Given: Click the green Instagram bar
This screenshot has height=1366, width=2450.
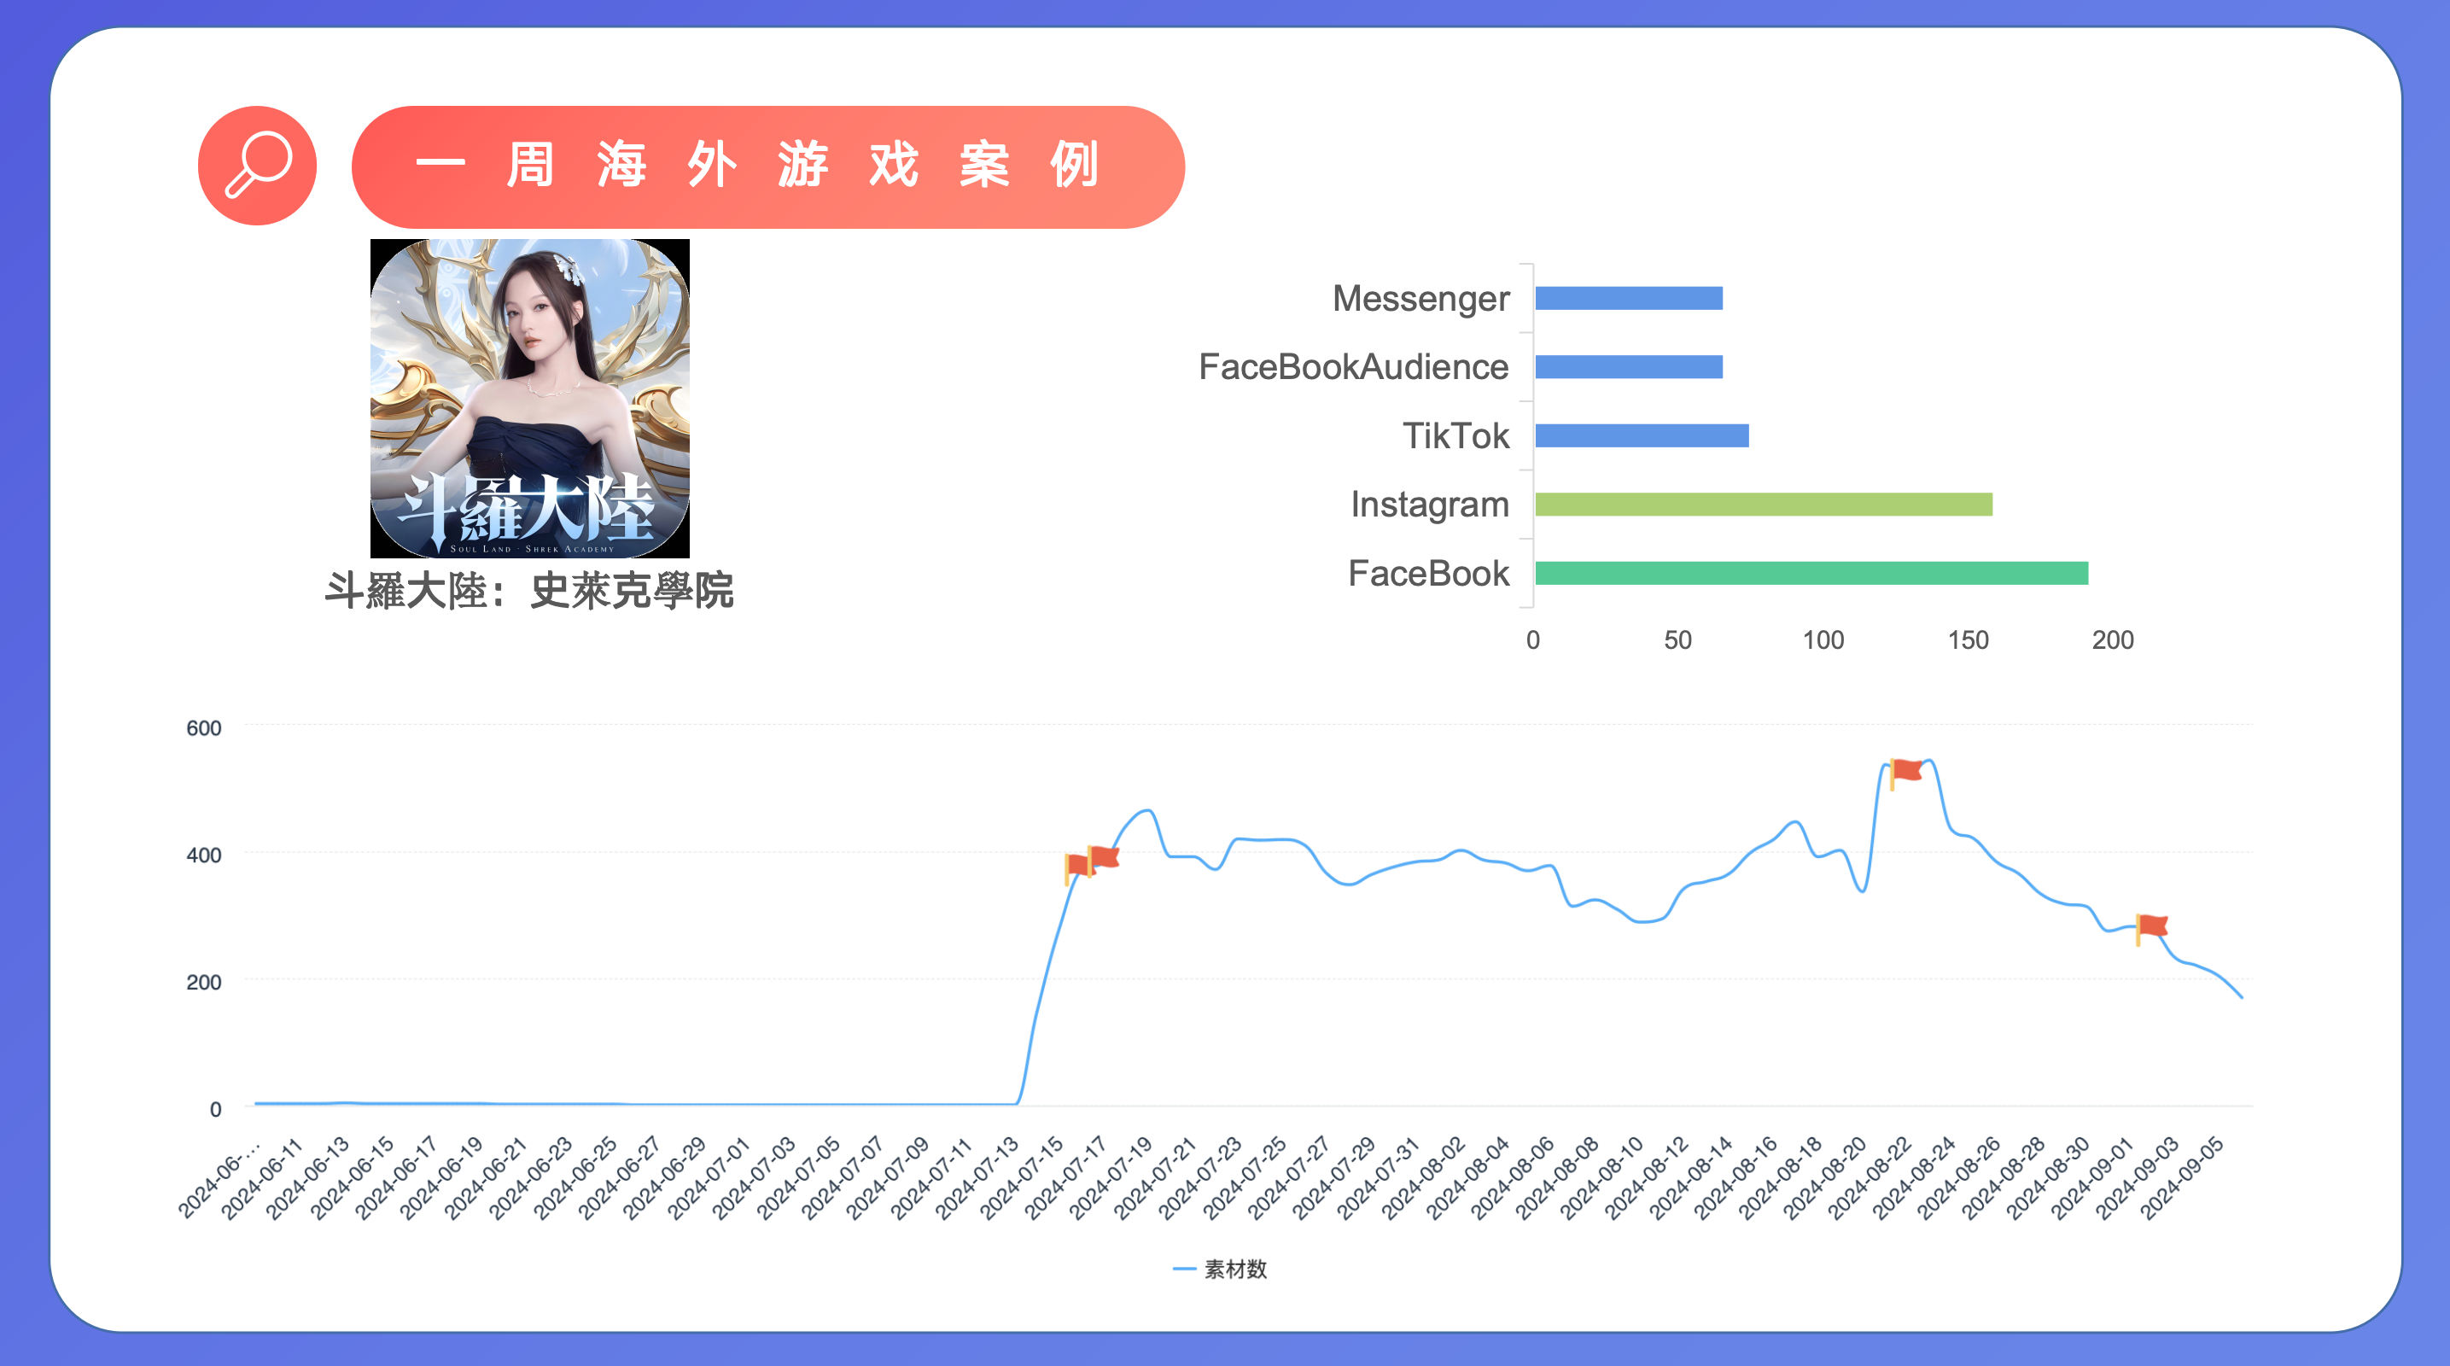Looking at the screenshot, I should (1764, 505).
